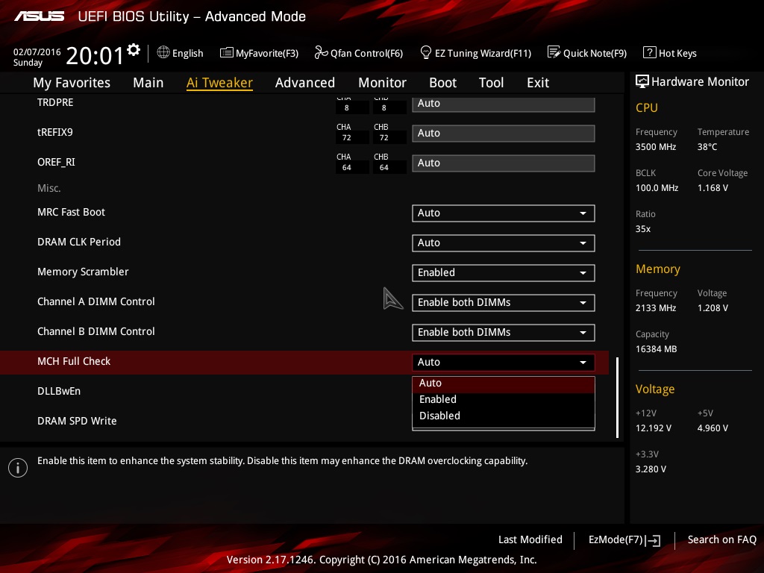Viewport: 764px width, 573px height.
Task: Choose Auto in the MCH Full Check list
Action: (x=504, y=383)
